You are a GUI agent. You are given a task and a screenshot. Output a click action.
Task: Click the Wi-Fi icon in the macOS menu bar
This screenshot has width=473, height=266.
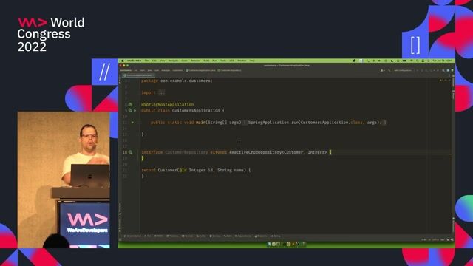[411, 61]
